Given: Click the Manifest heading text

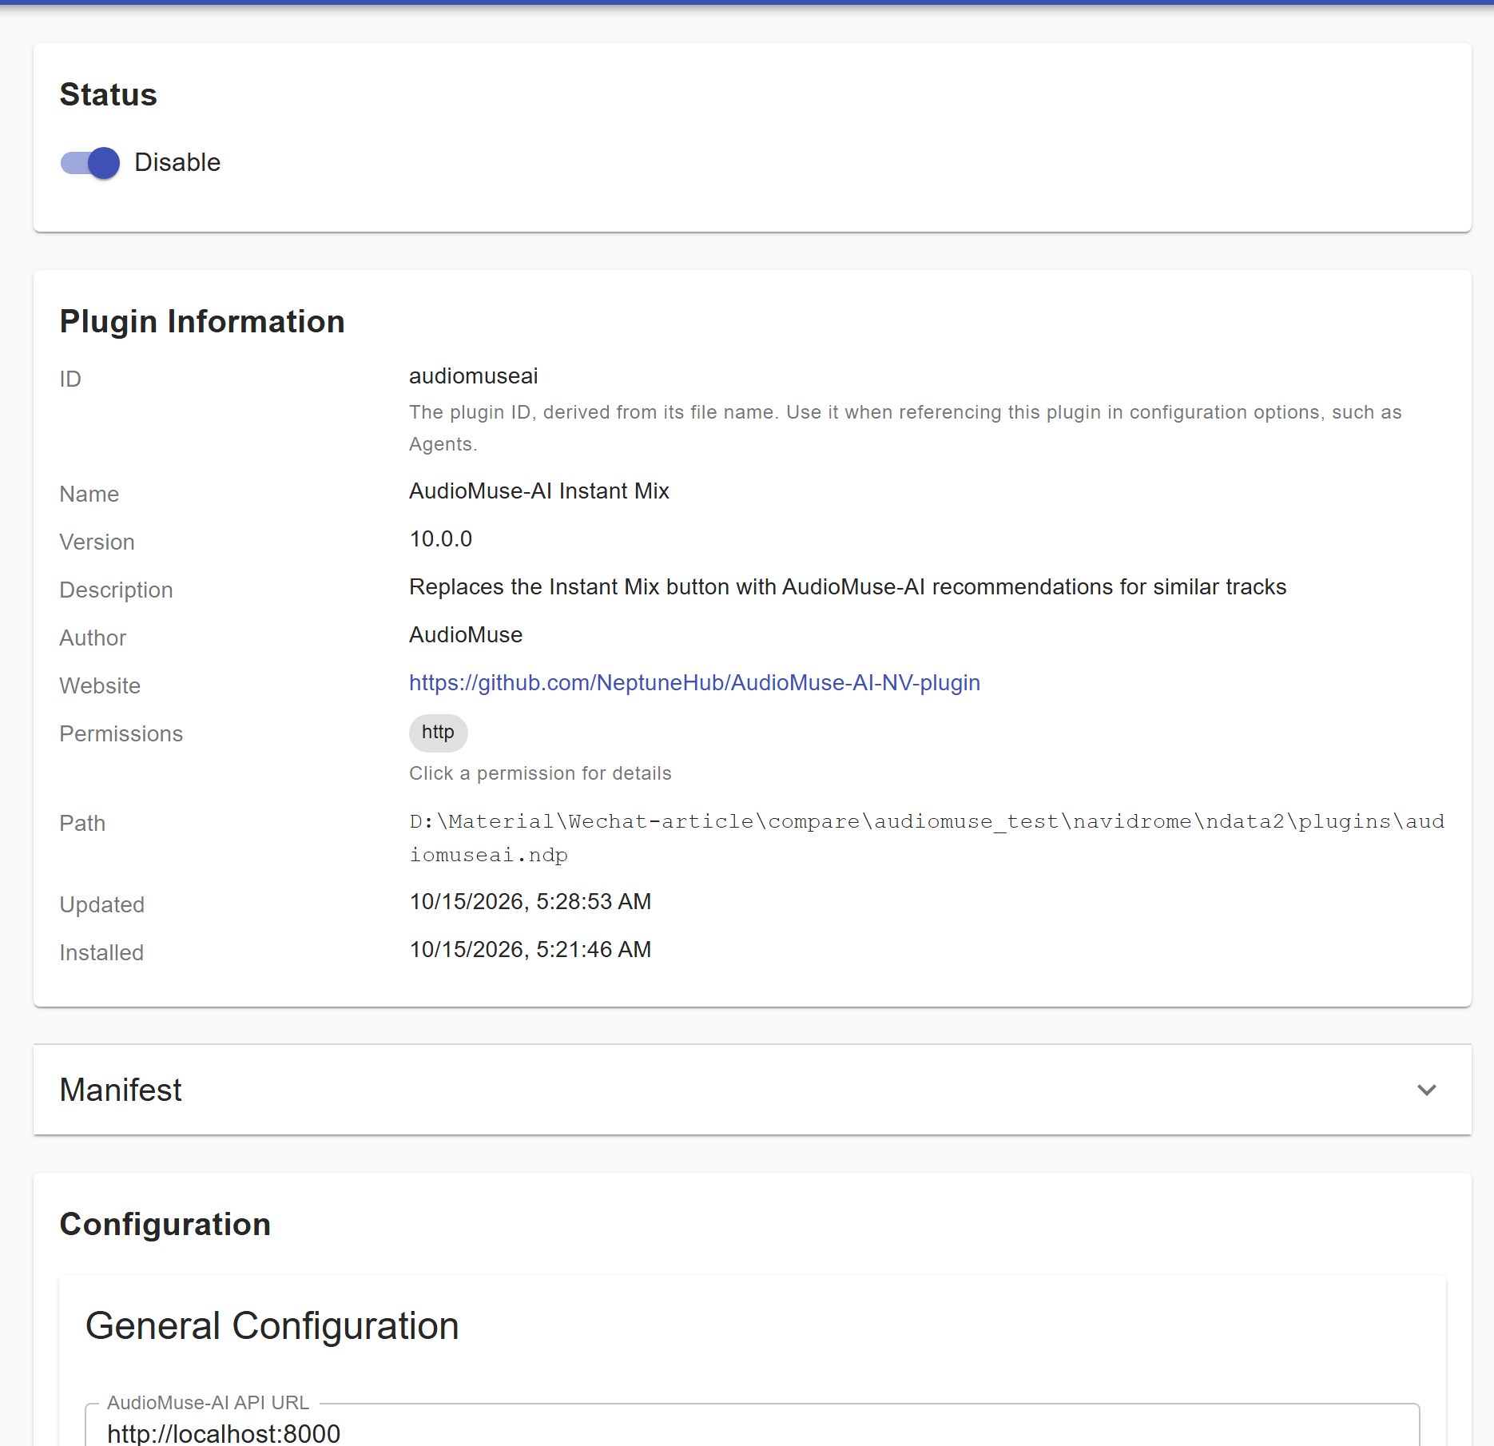Looking at the screenshot, I should click(x=121, y=1090).
